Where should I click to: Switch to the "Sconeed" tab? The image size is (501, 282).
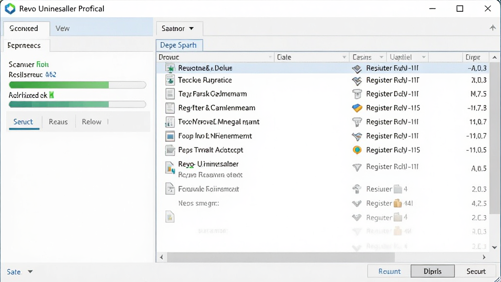click(26, 28)
